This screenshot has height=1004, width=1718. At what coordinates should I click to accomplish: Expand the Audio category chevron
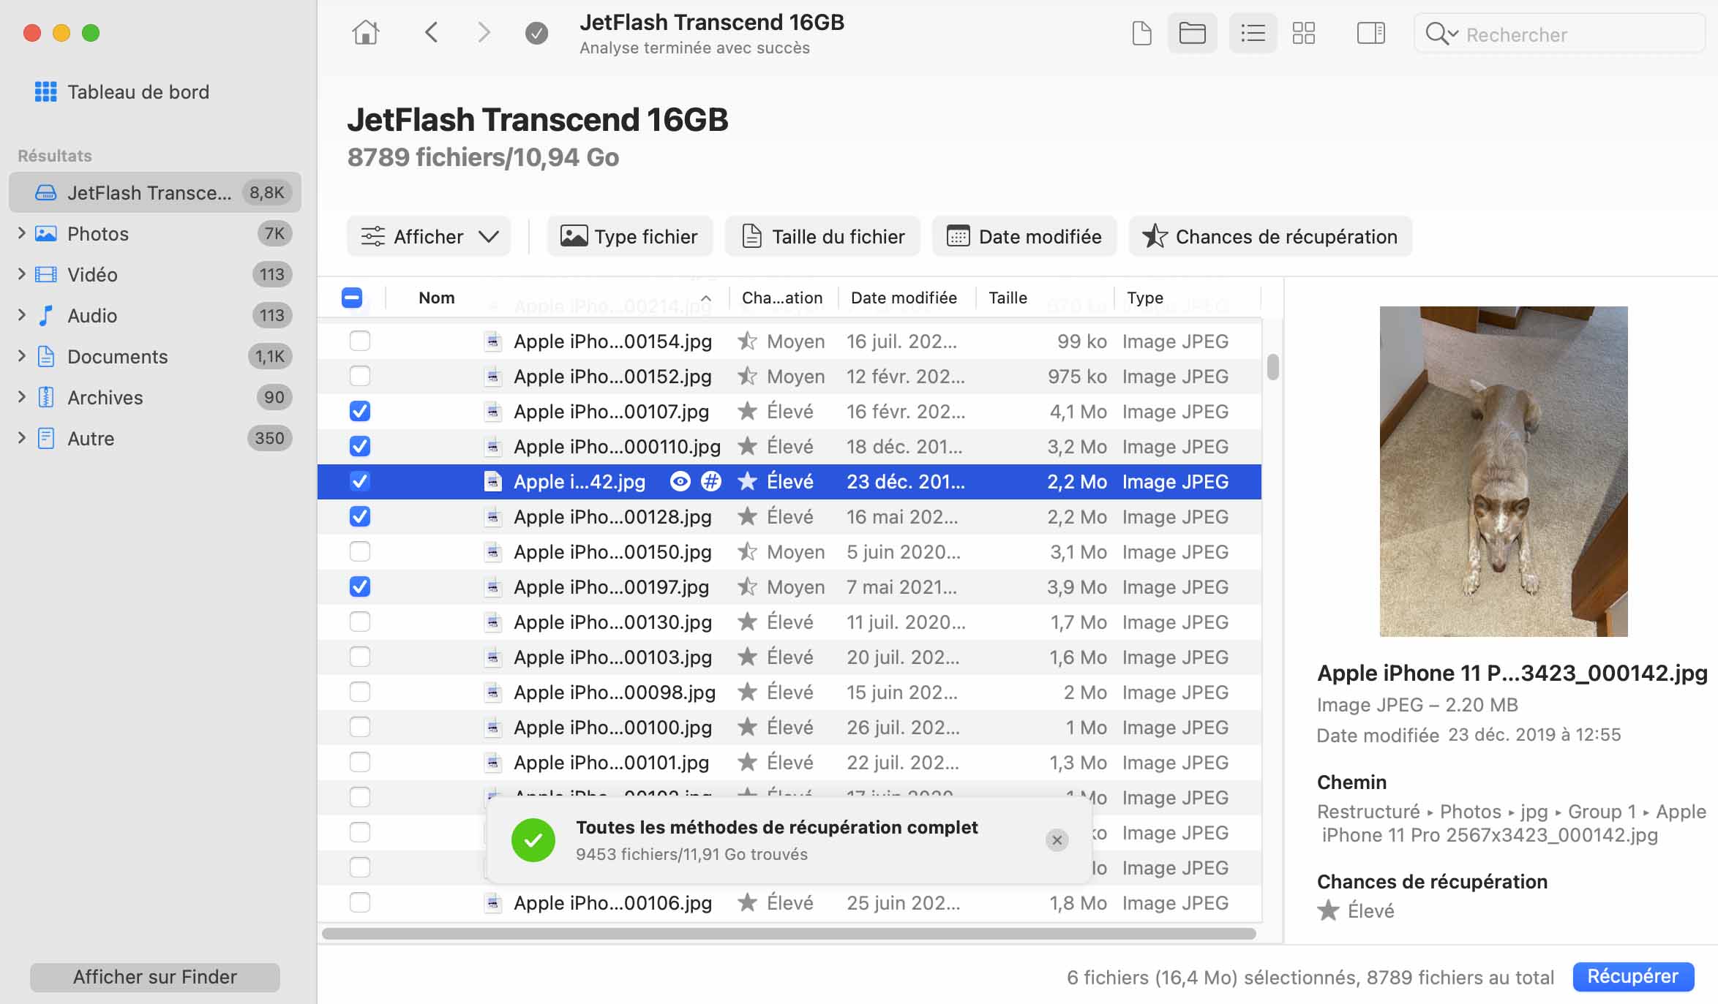[x=21, y=315]
